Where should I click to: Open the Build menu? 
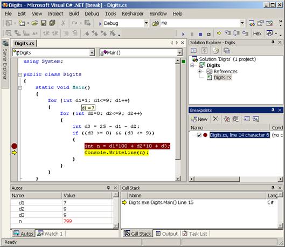[74, 13]
